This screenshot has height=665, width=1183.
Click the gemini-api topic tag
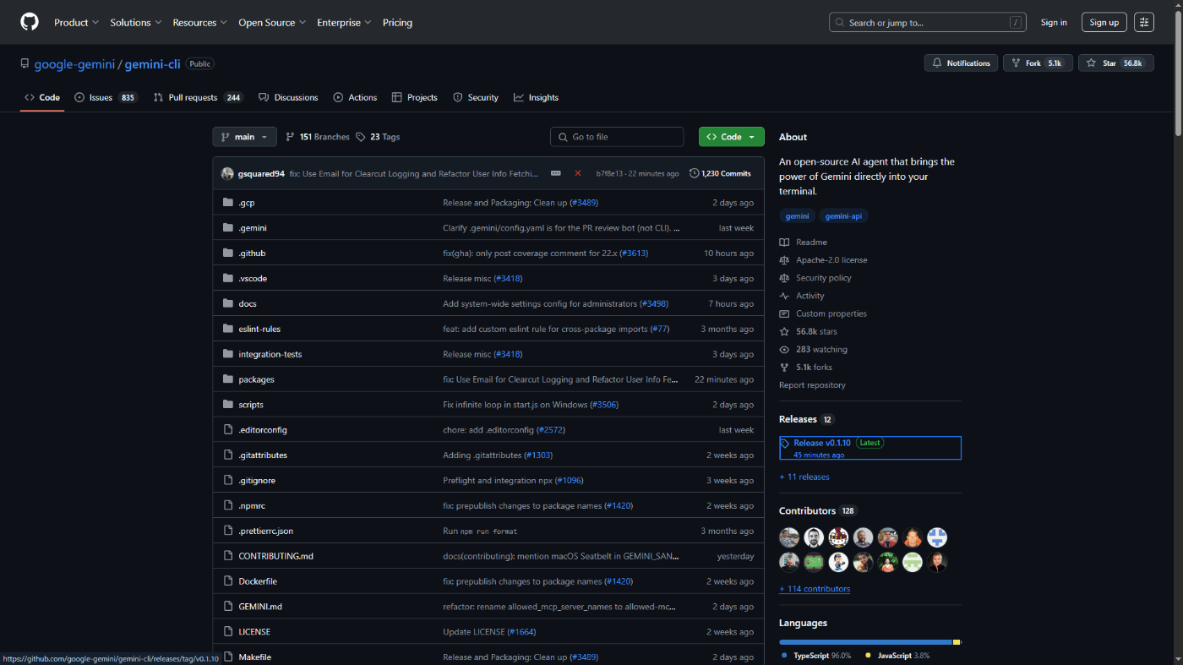pyautogui.click(x=843, y=216)
